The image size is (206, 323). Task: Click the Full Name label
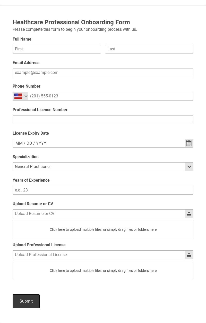pos(22,39)
